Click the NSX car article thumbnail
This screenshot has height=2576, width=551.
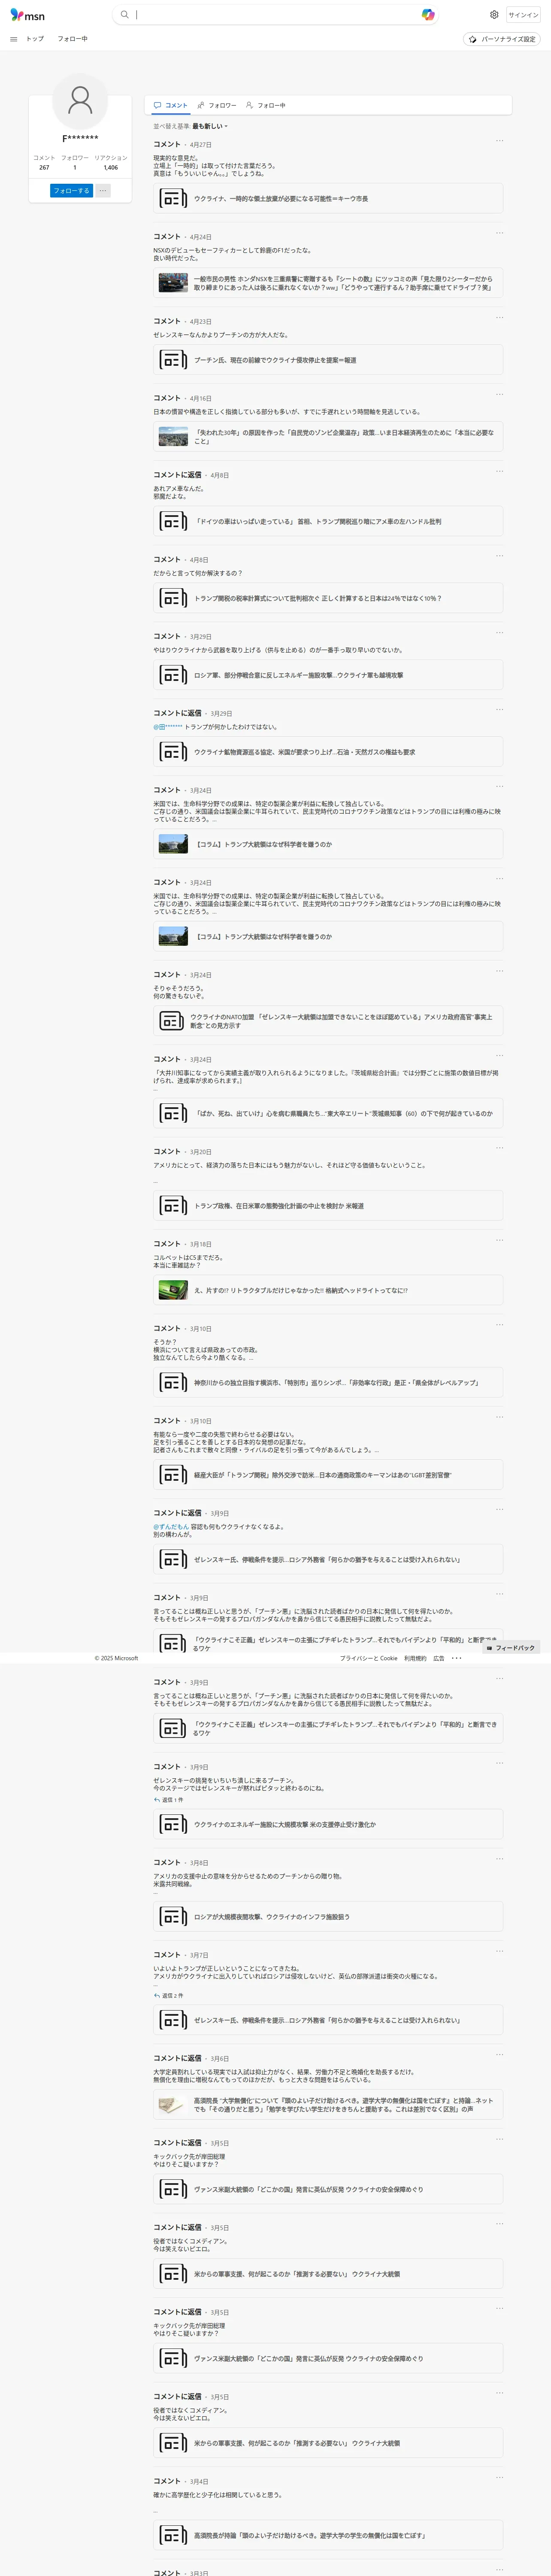(173, 283)
